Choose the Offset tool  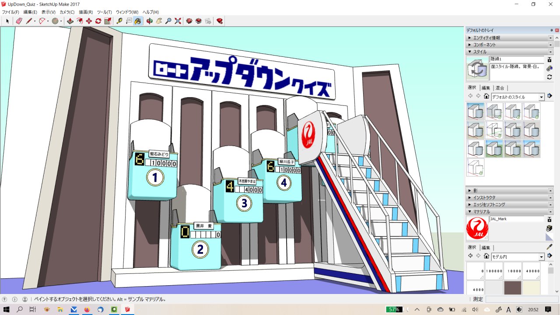click(x=80, y=21)
